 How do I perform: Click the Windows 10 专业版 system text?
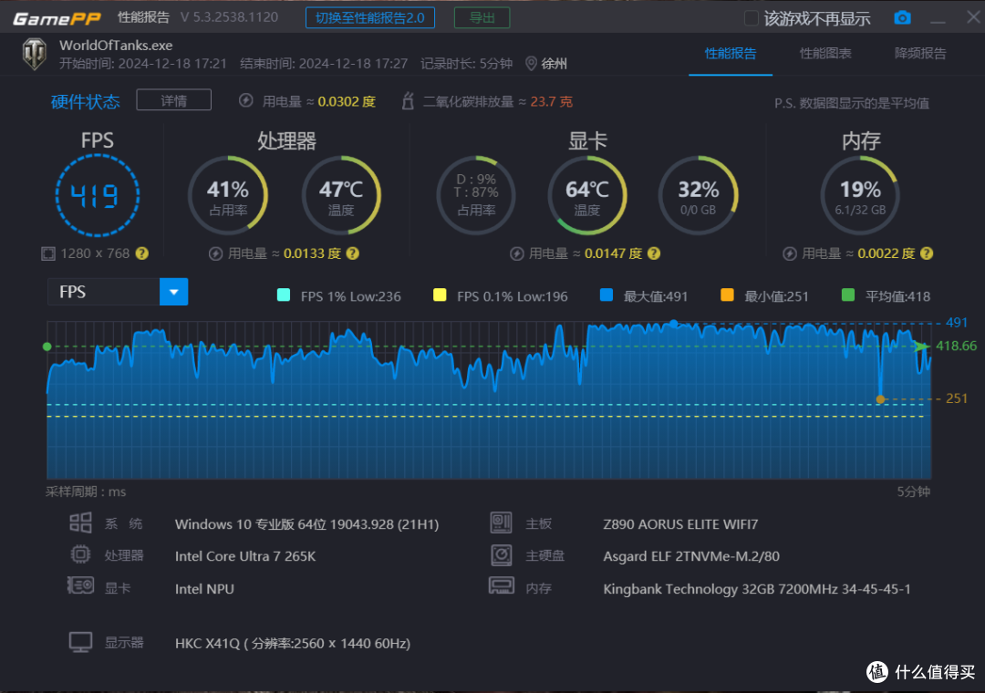pyautogui.click(x=306, y=524)
